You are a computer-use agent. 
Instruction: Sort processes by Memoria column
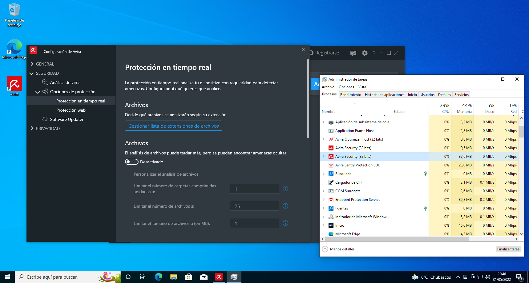(x=462, y=108)
